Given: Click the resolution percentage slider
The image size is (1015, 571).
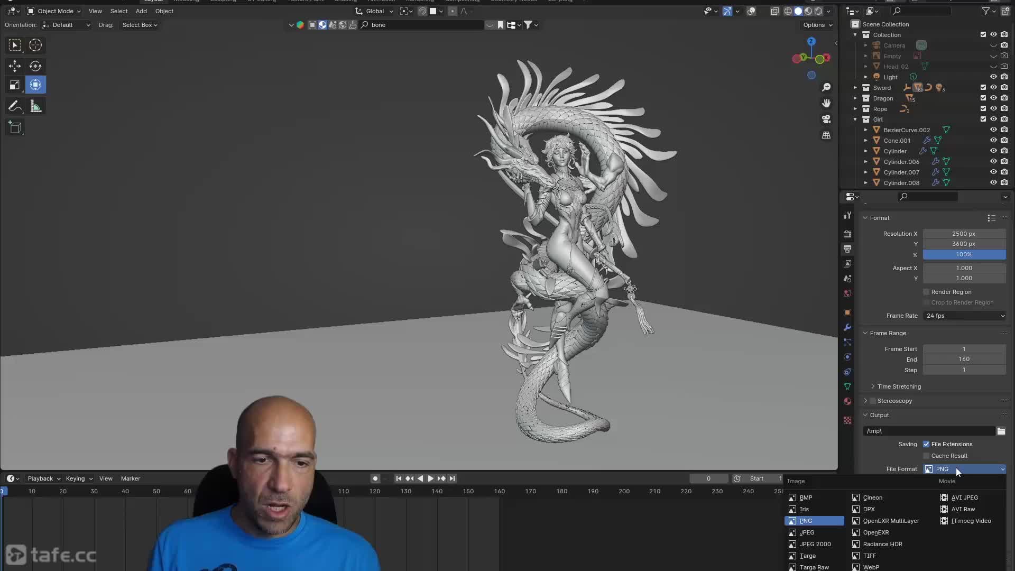Looking at the screenshot, I should (964, 254).
